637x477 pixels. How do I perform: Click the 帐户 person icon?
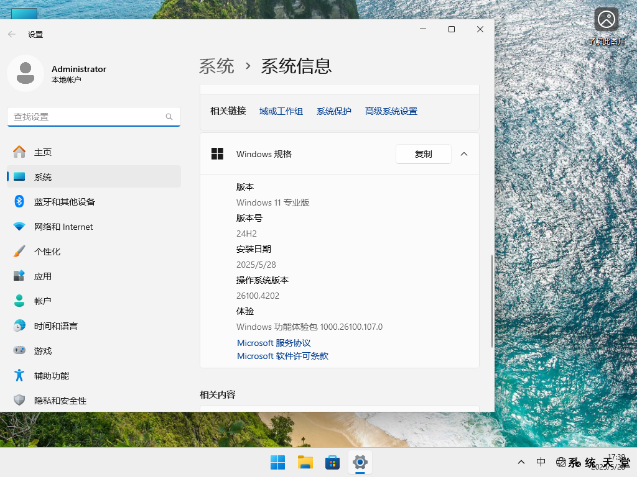coord(19,301)
